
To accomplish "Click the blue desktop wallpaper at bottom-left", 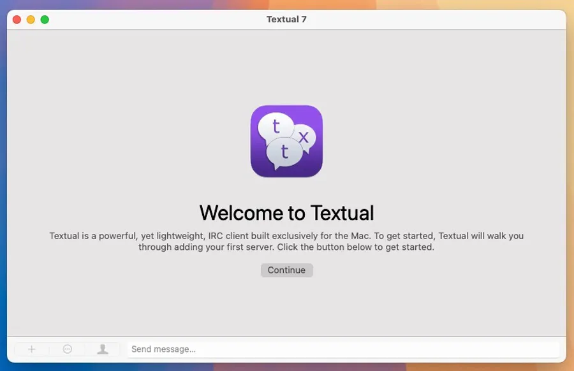I will [3, 357].
